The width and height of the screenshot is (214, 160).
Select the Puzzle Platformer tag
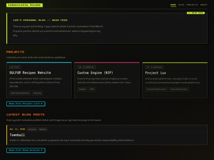[157, 89]
